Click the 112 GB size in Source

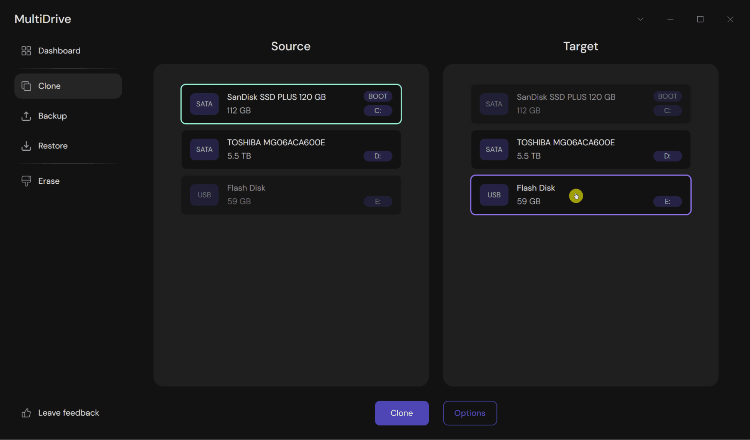(x=239, y=111)
